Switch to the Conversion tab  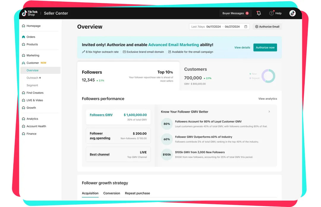pos(111,193)
